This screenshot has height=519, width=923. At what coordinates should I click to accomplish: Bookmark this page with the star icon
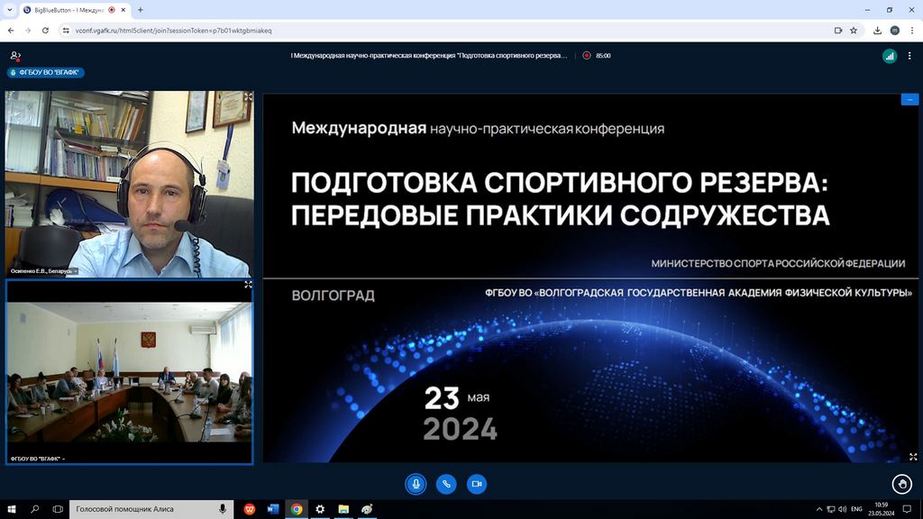[857, 30]
